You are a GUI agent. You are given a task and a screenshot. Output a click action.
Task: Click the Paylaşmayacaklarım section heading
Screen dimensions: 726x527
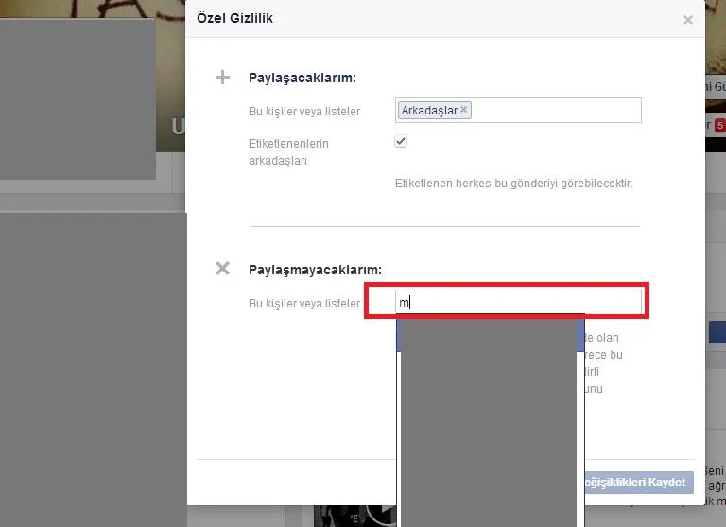coord(315,270)
